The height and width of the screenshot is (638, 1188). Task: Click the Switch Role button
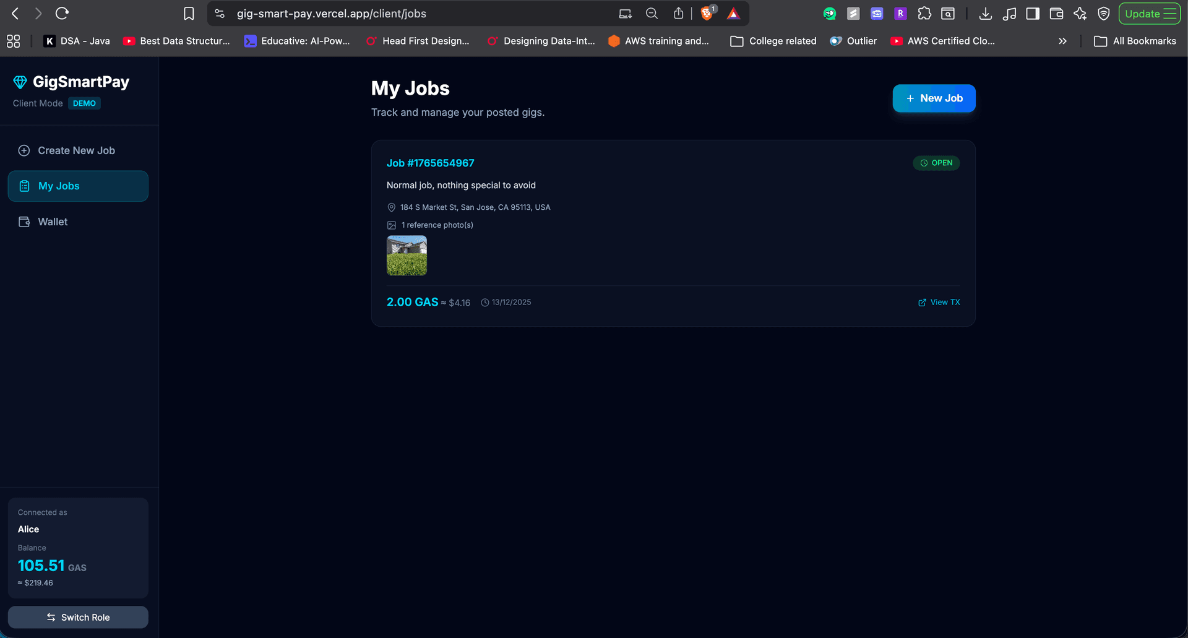tap(78, 617)
